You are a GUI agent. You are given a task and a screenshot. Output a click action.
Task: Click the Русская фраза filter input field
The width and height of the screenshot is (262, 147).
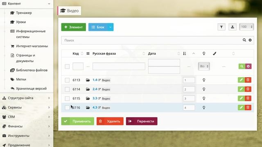pyautogui.click(x=119, y=66)
